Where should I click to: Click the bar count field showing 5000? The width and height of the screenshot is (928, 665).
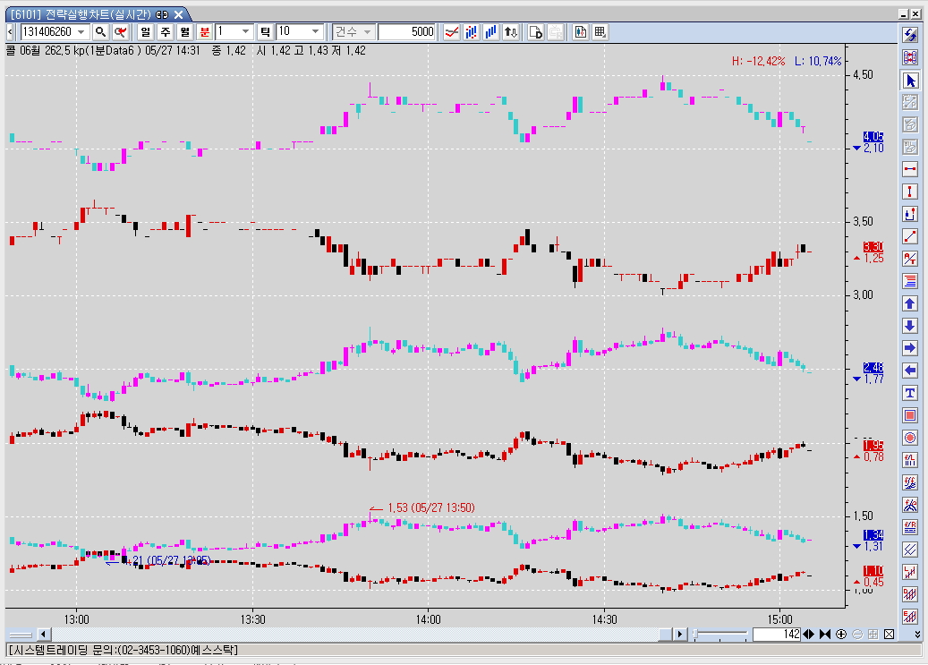pyautogui.click(x=406, y=32)
